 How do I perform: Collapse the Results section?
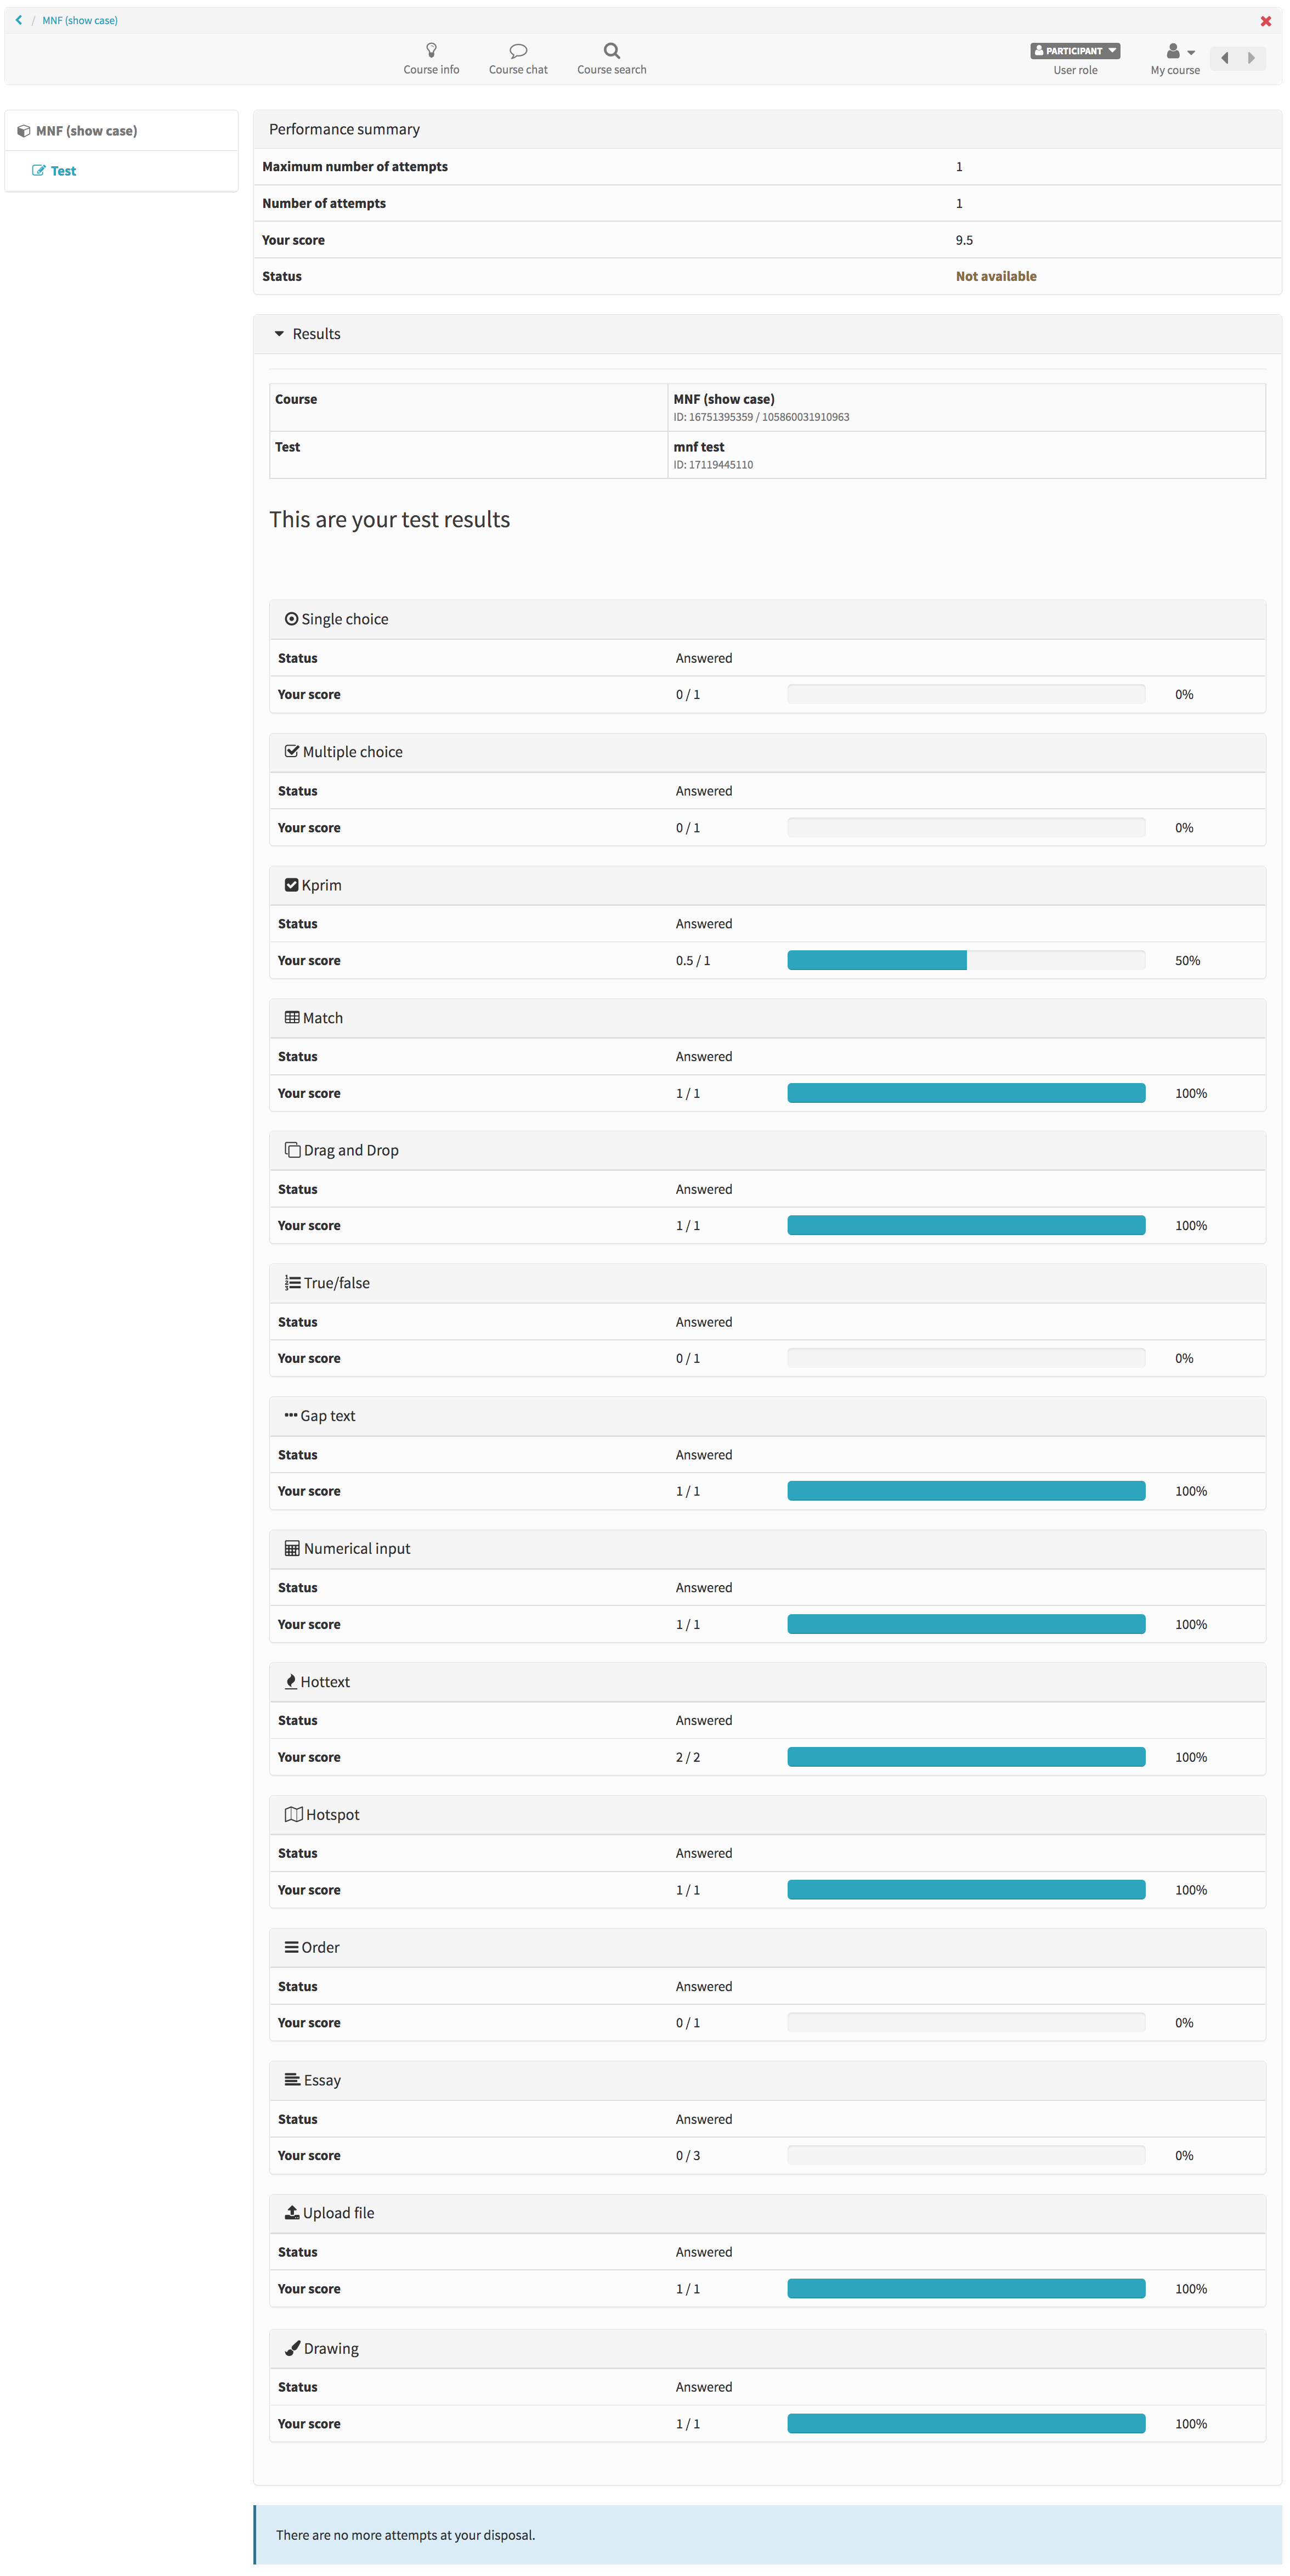pyautogui.click(x=279, y=334)
